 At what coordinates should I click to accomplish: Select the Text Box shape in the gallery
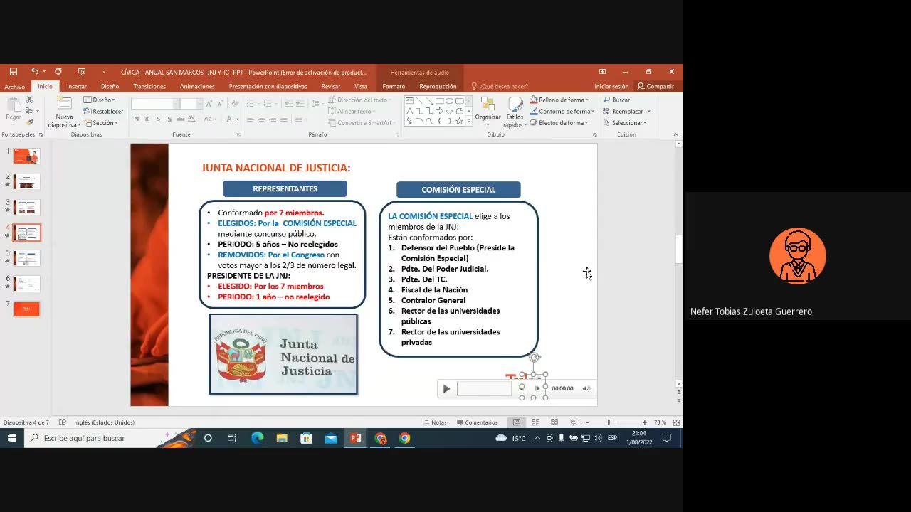coord(410,101)
